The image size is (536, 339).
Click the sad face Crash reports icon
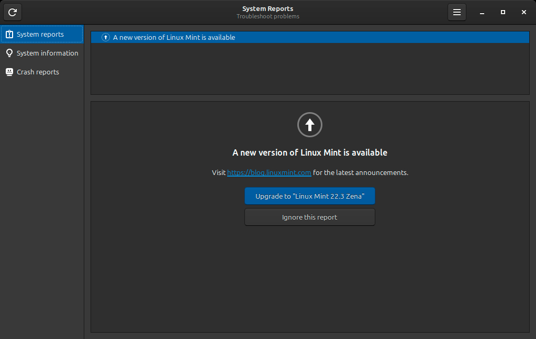[x=9, y=72]
